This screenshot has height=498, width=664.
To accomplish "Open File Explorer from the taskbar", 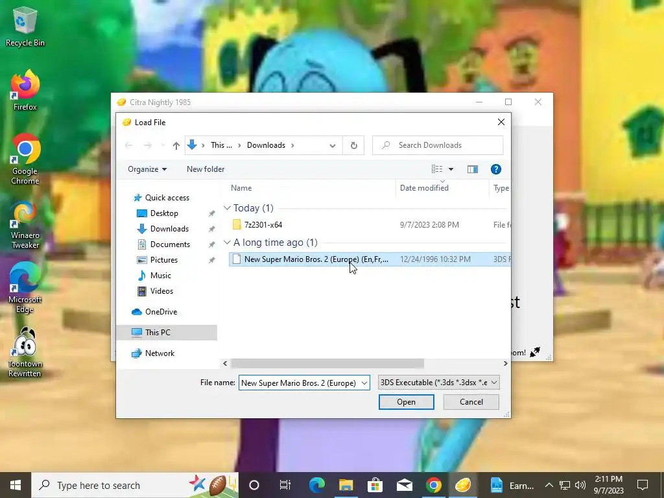I will [346, 485].
